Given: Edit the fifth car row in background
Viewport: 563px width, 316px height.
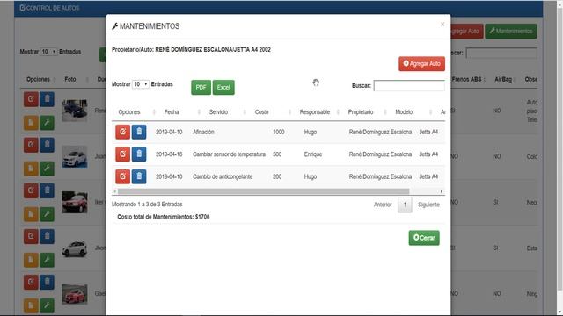Looking at the screenshot, I should tap(31, 282).
